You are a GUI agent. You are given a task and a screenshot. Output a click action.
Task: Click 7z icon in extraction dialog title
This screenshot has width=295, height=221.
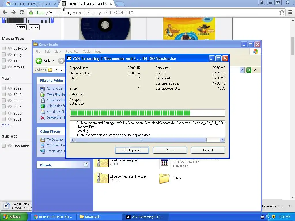69,58
